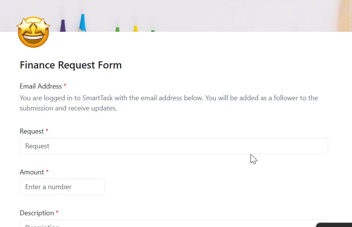Click the Finance Request Form heading

tap(71, 65)
